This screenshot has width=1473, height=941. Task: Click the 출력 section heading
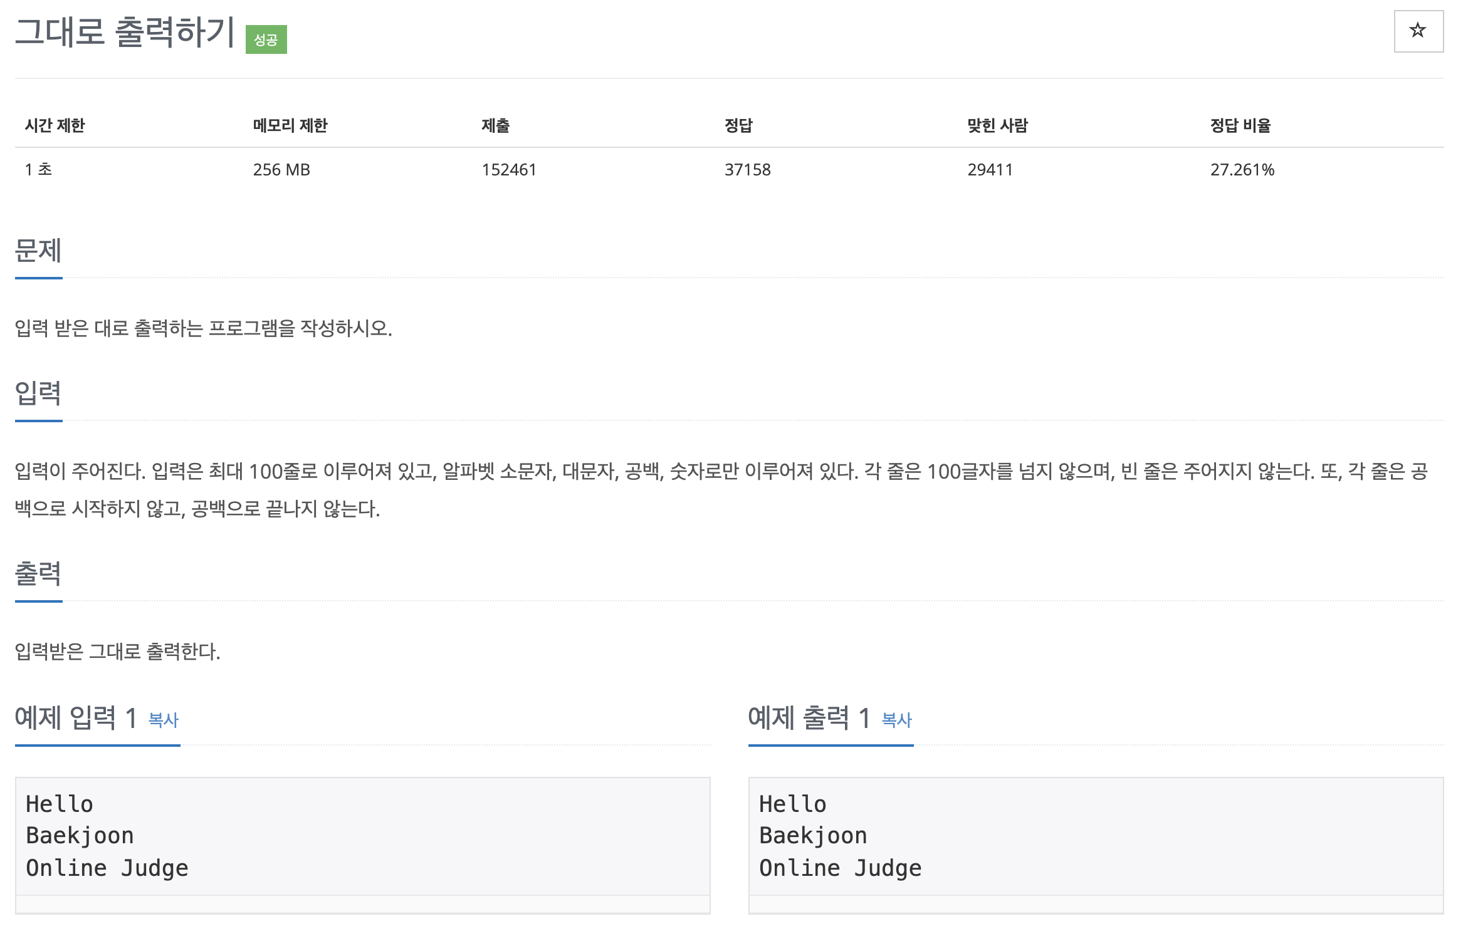[x=38, y=574]
